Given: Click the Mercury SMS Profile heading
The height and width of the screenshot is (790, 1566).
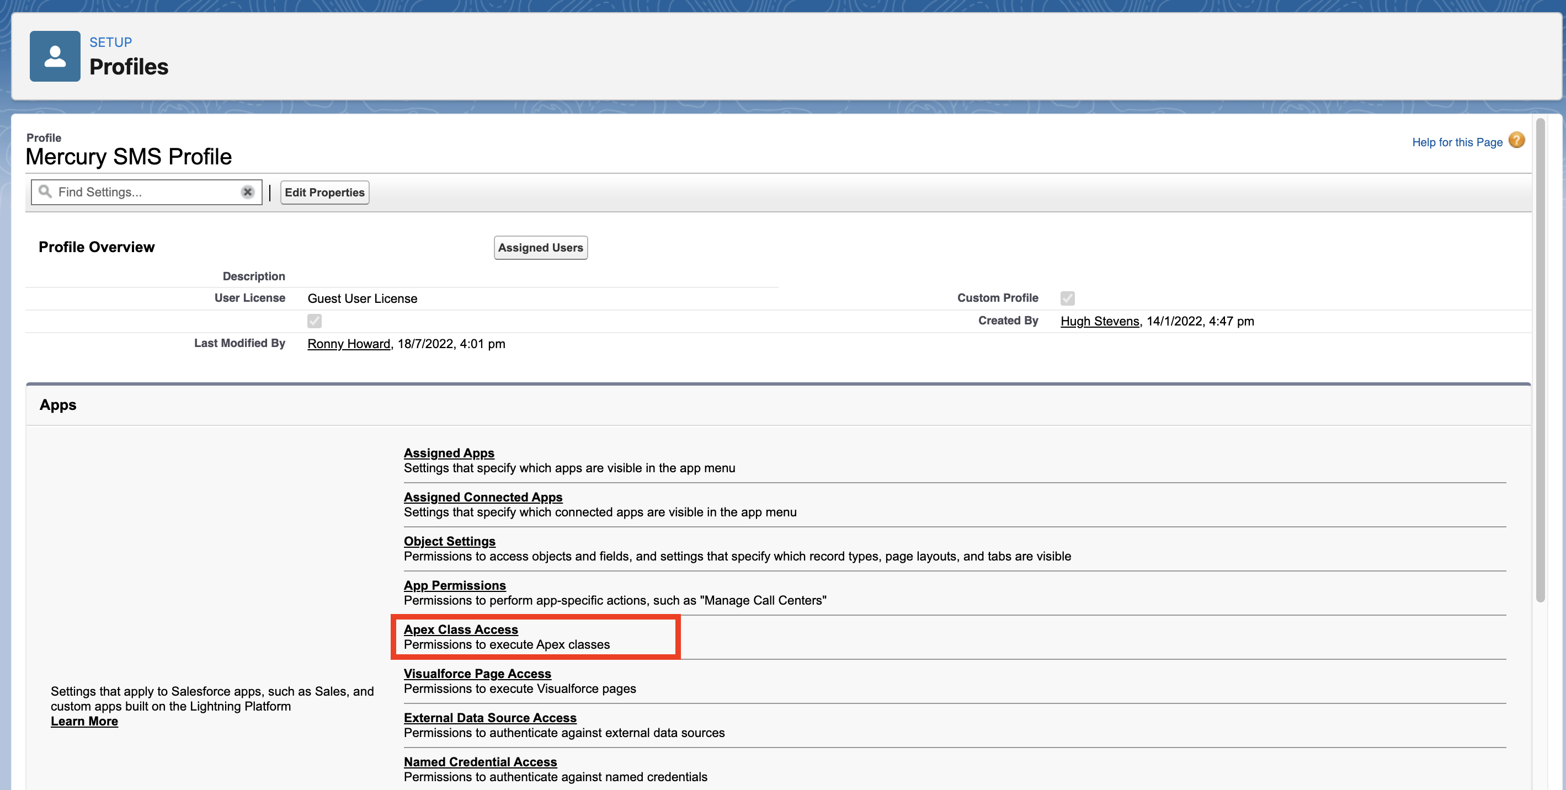Looking at the screenshot, I should tap(128, 157).
